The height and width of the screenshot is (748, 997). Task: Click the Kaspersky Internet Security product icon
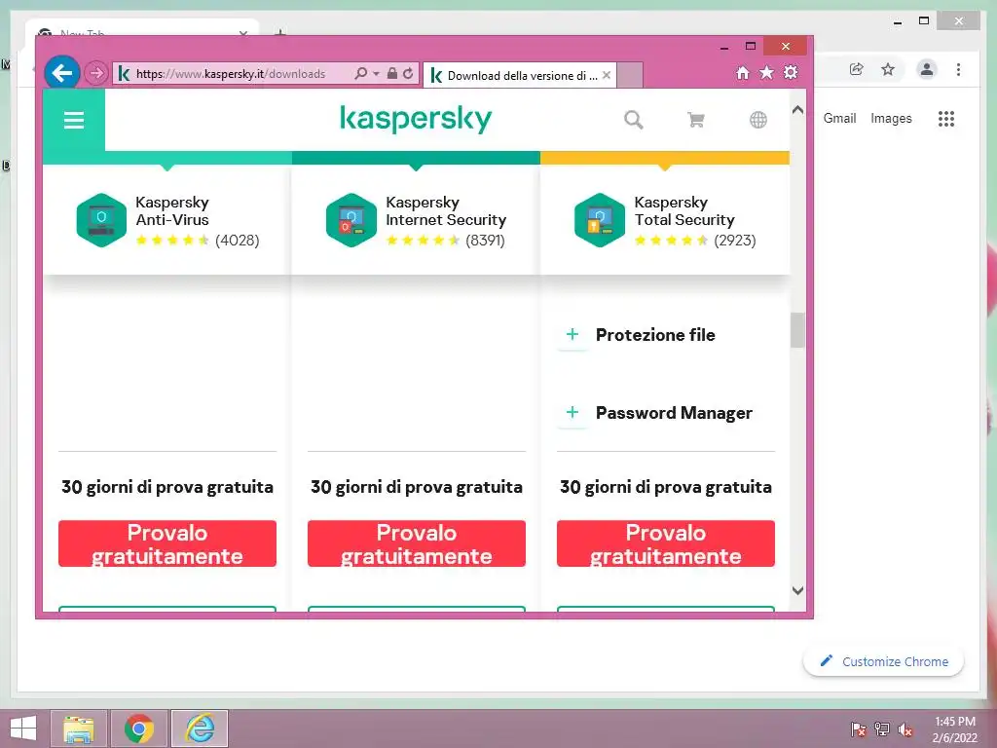coord(351,220)
